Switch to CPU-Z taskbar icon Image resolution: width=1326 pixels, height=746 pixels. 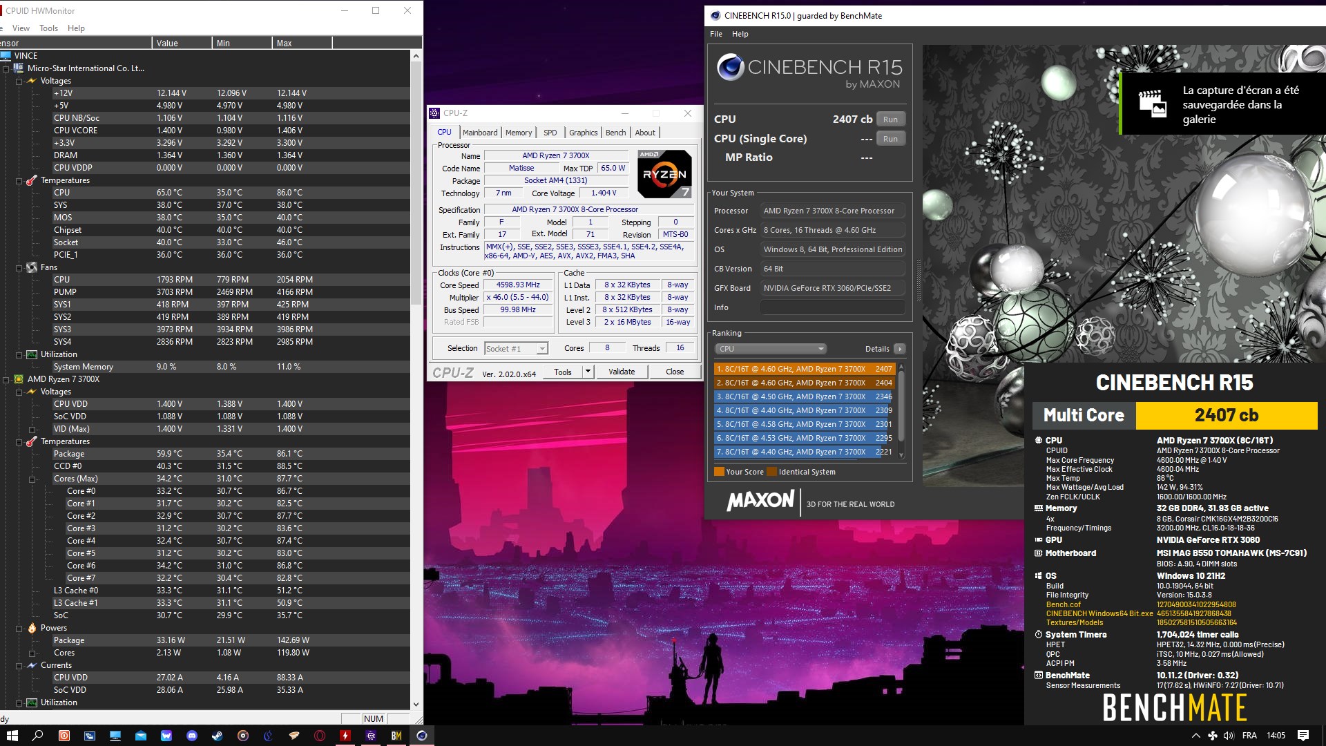pos(371,736)
